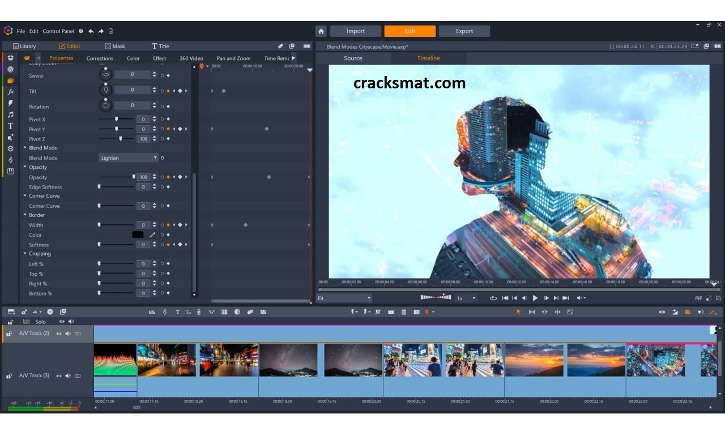Open the Blend Mode Lighten dropdown
Screen dimensions: 725x435
129,158
